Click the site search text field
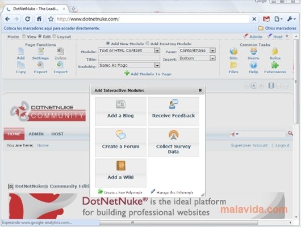 point(262,134)
